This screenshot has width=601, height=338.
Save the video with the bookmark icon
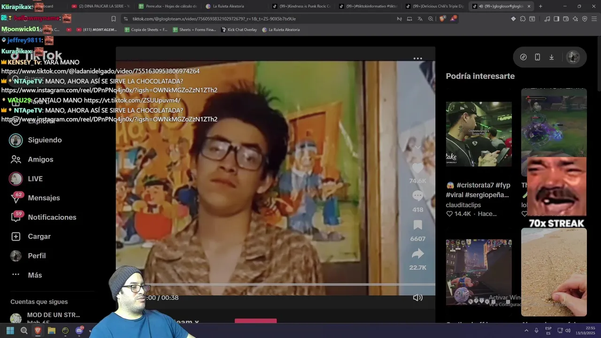point(417,225)
